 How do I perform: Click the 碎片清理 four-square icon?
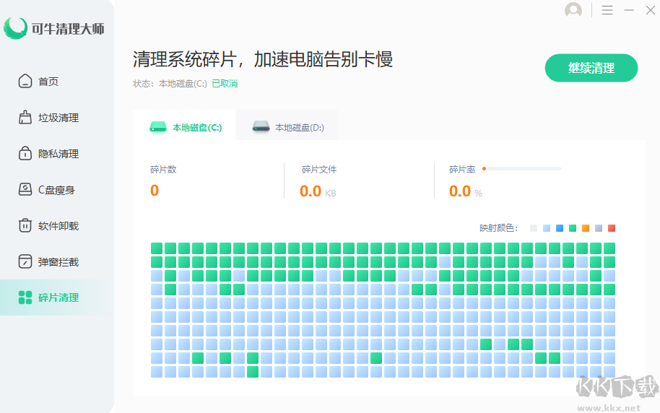pos(25,297)
